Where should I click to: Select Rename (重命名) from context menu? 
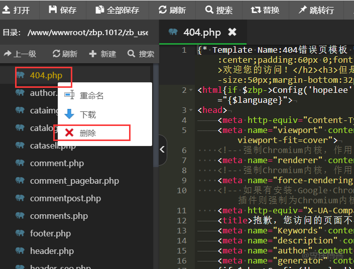pos(91,95)
